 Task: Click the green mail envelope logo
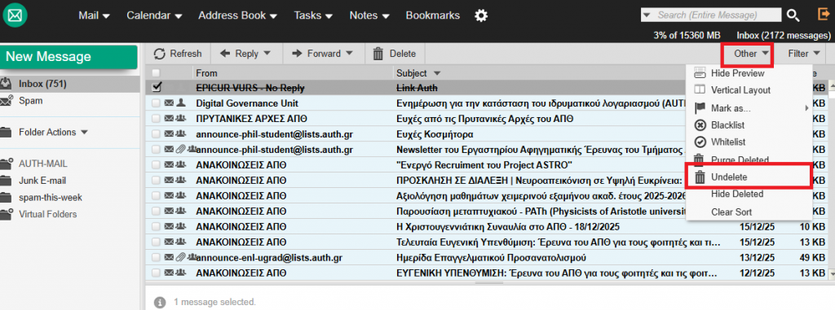click(x=15, y=15)
